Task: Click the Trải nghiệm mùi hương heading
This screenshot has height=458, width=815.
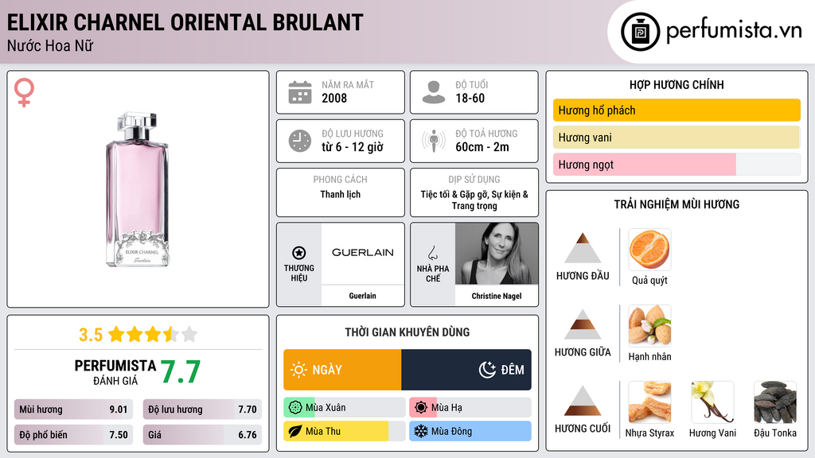Action: tap(677, 204)
